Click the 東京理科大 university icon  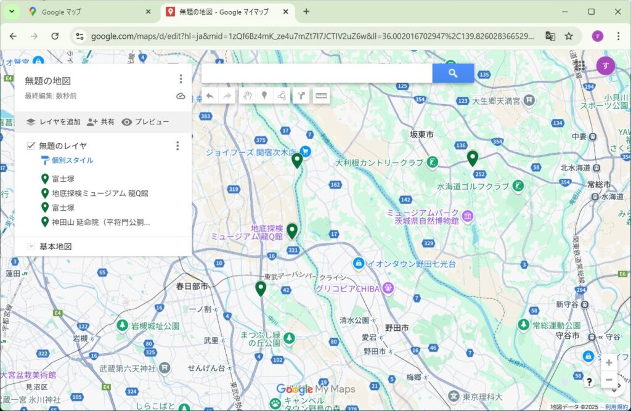tap(454, 396)
